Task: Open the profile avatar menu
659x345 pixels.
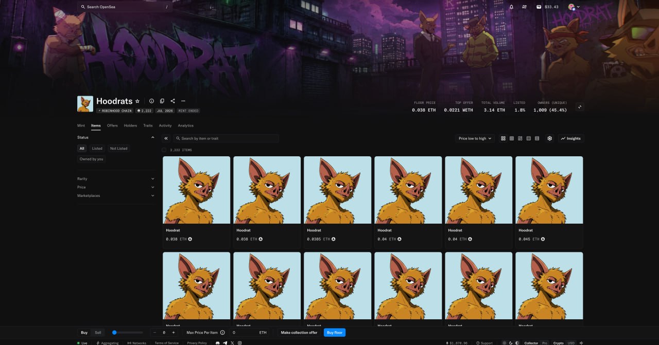Action: click(x=574, y=7)
